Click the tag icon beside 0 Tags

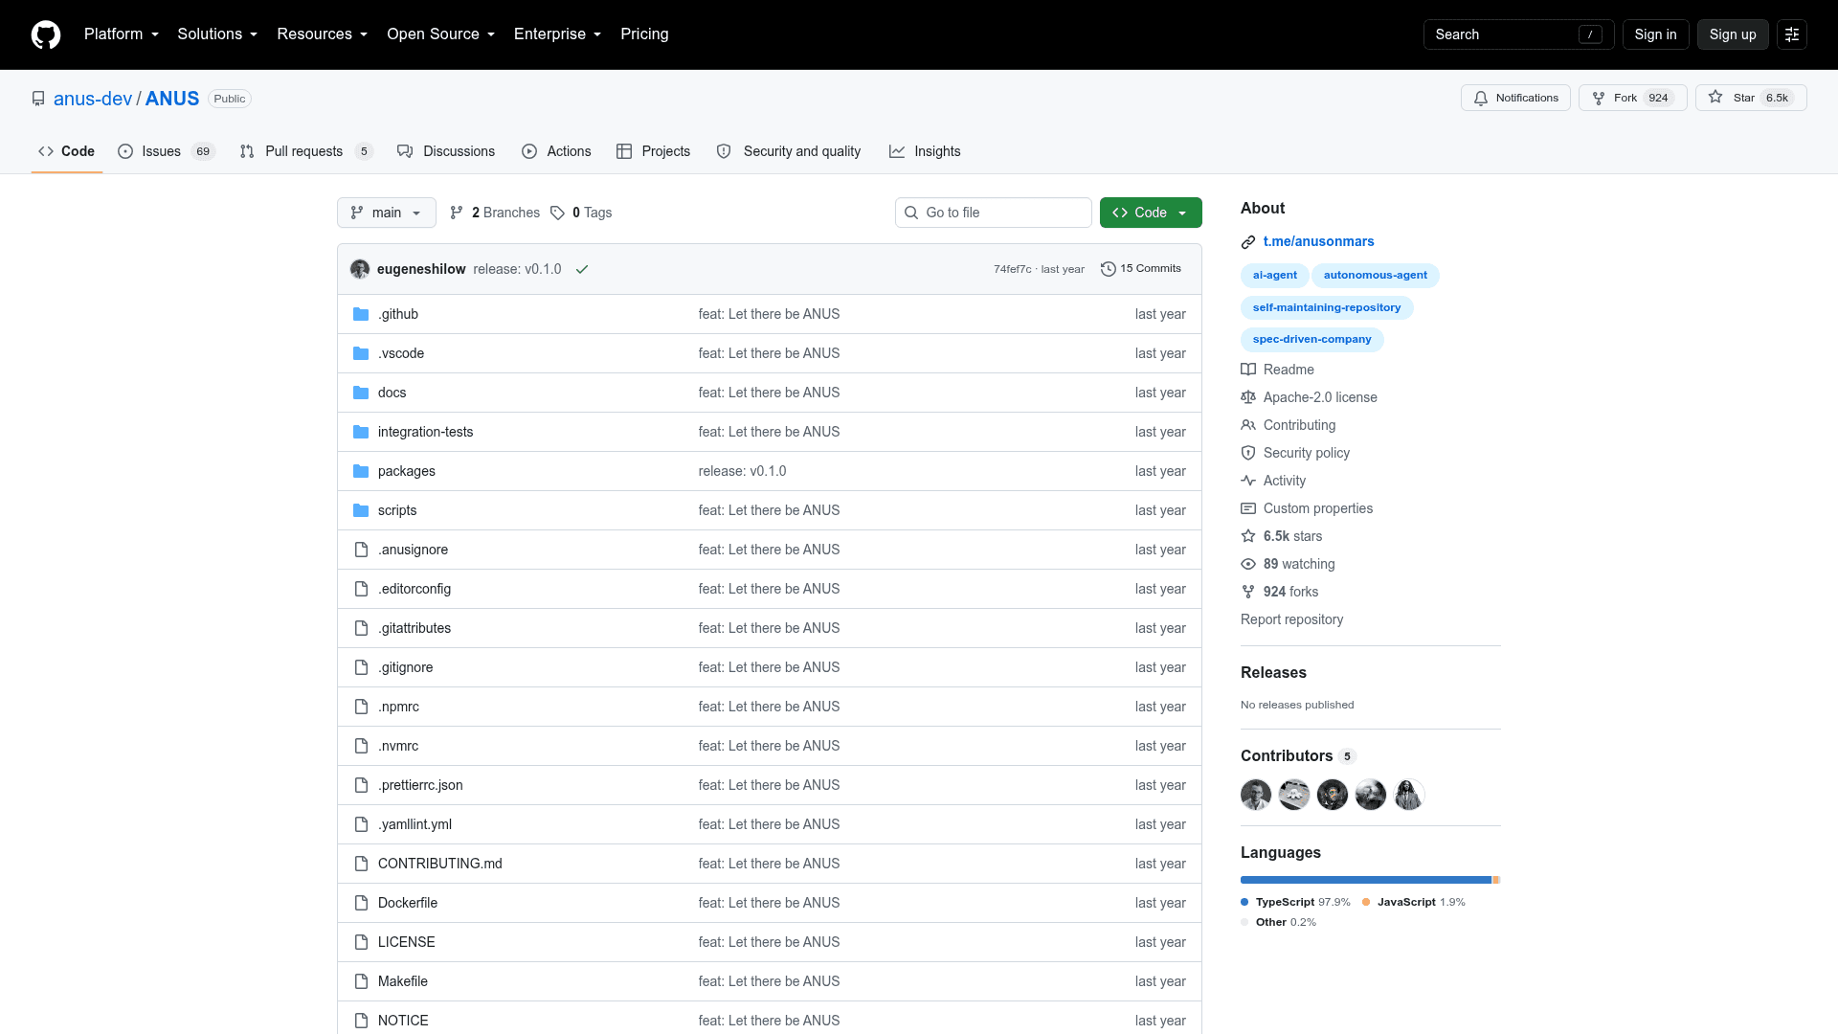tap(557, 213)
